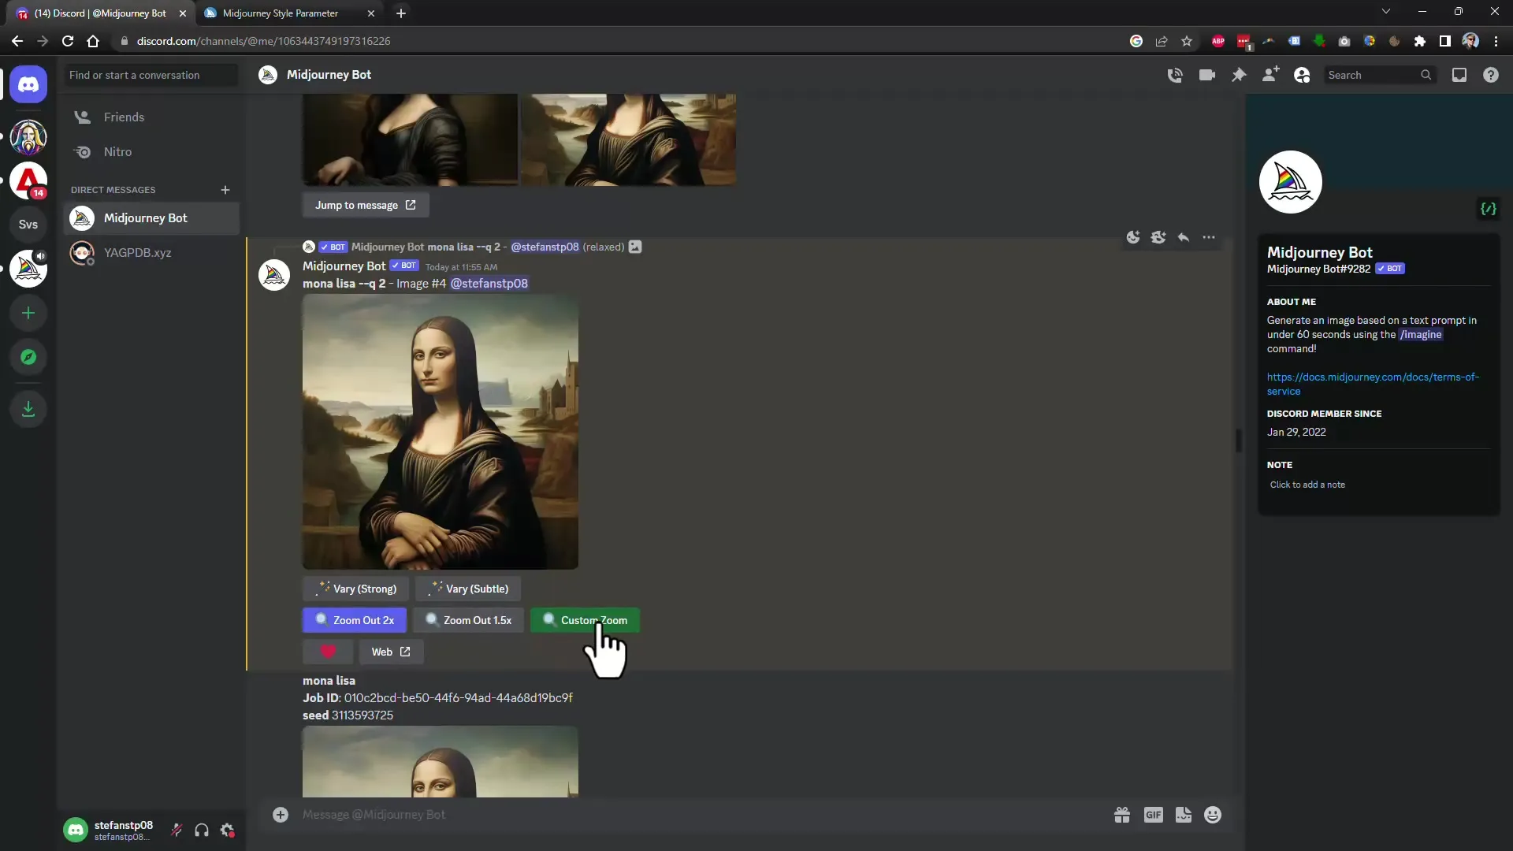Click the /imagine command mention
Viewport: 1513px width, 851px height.
coord(1421,335)
